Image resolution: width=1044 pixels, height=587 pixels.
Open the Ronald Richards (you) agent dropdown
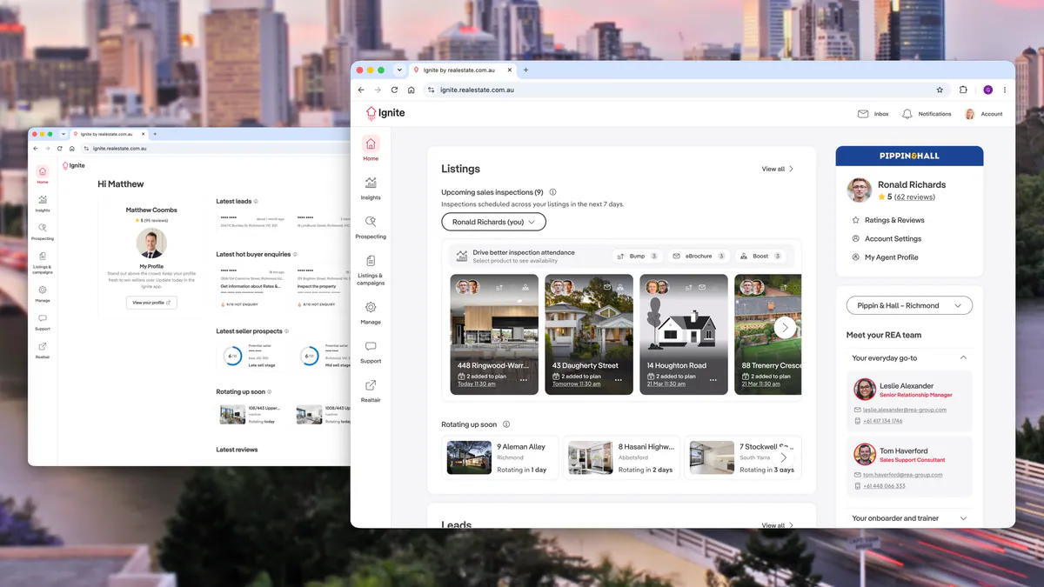(493, 222)
